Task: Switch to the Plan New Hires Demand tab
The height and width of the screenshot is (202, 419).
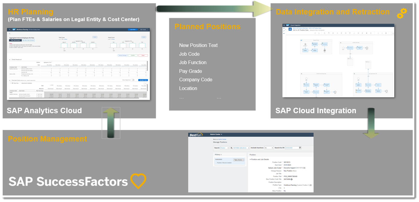Action: click(x=28, y=40)
